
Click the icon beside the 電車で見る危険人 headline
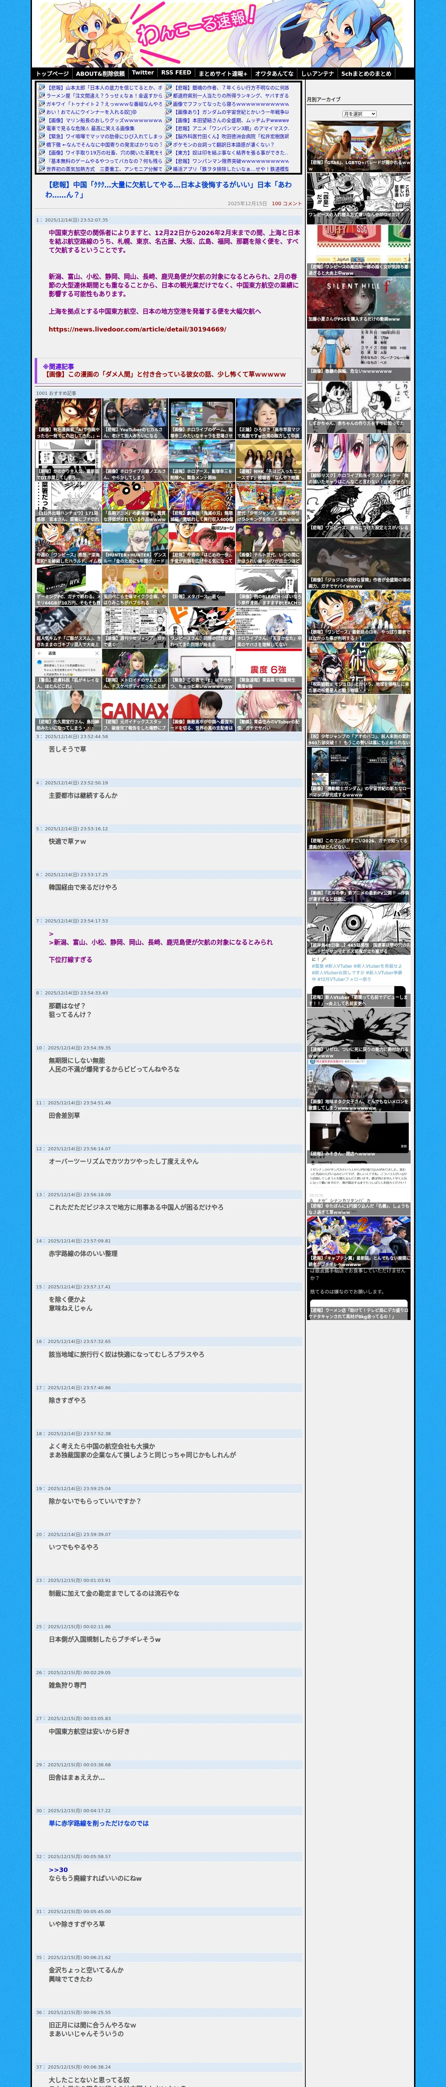coord(42,128)
